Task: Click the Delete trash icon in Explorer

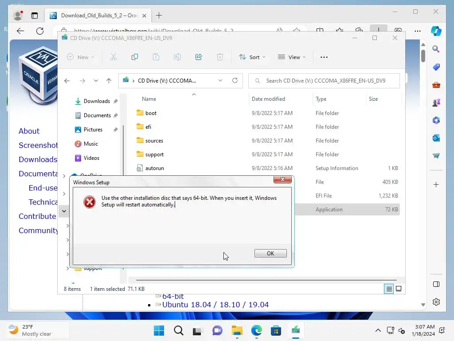Action: [x=220, y=57]
